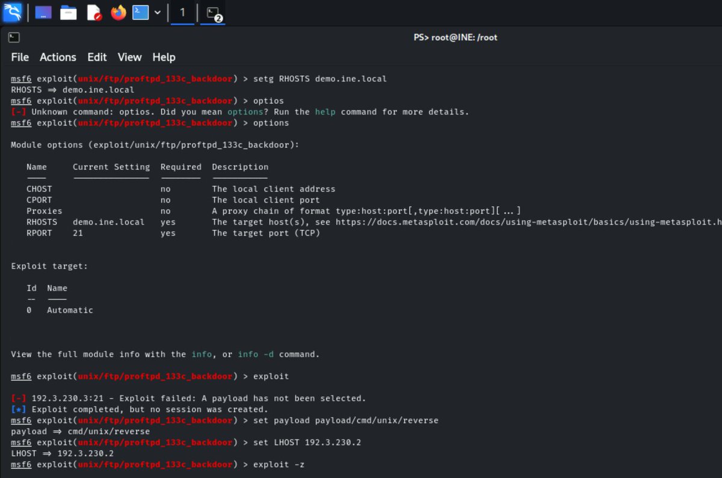Open the View menu

coord(129,57)
